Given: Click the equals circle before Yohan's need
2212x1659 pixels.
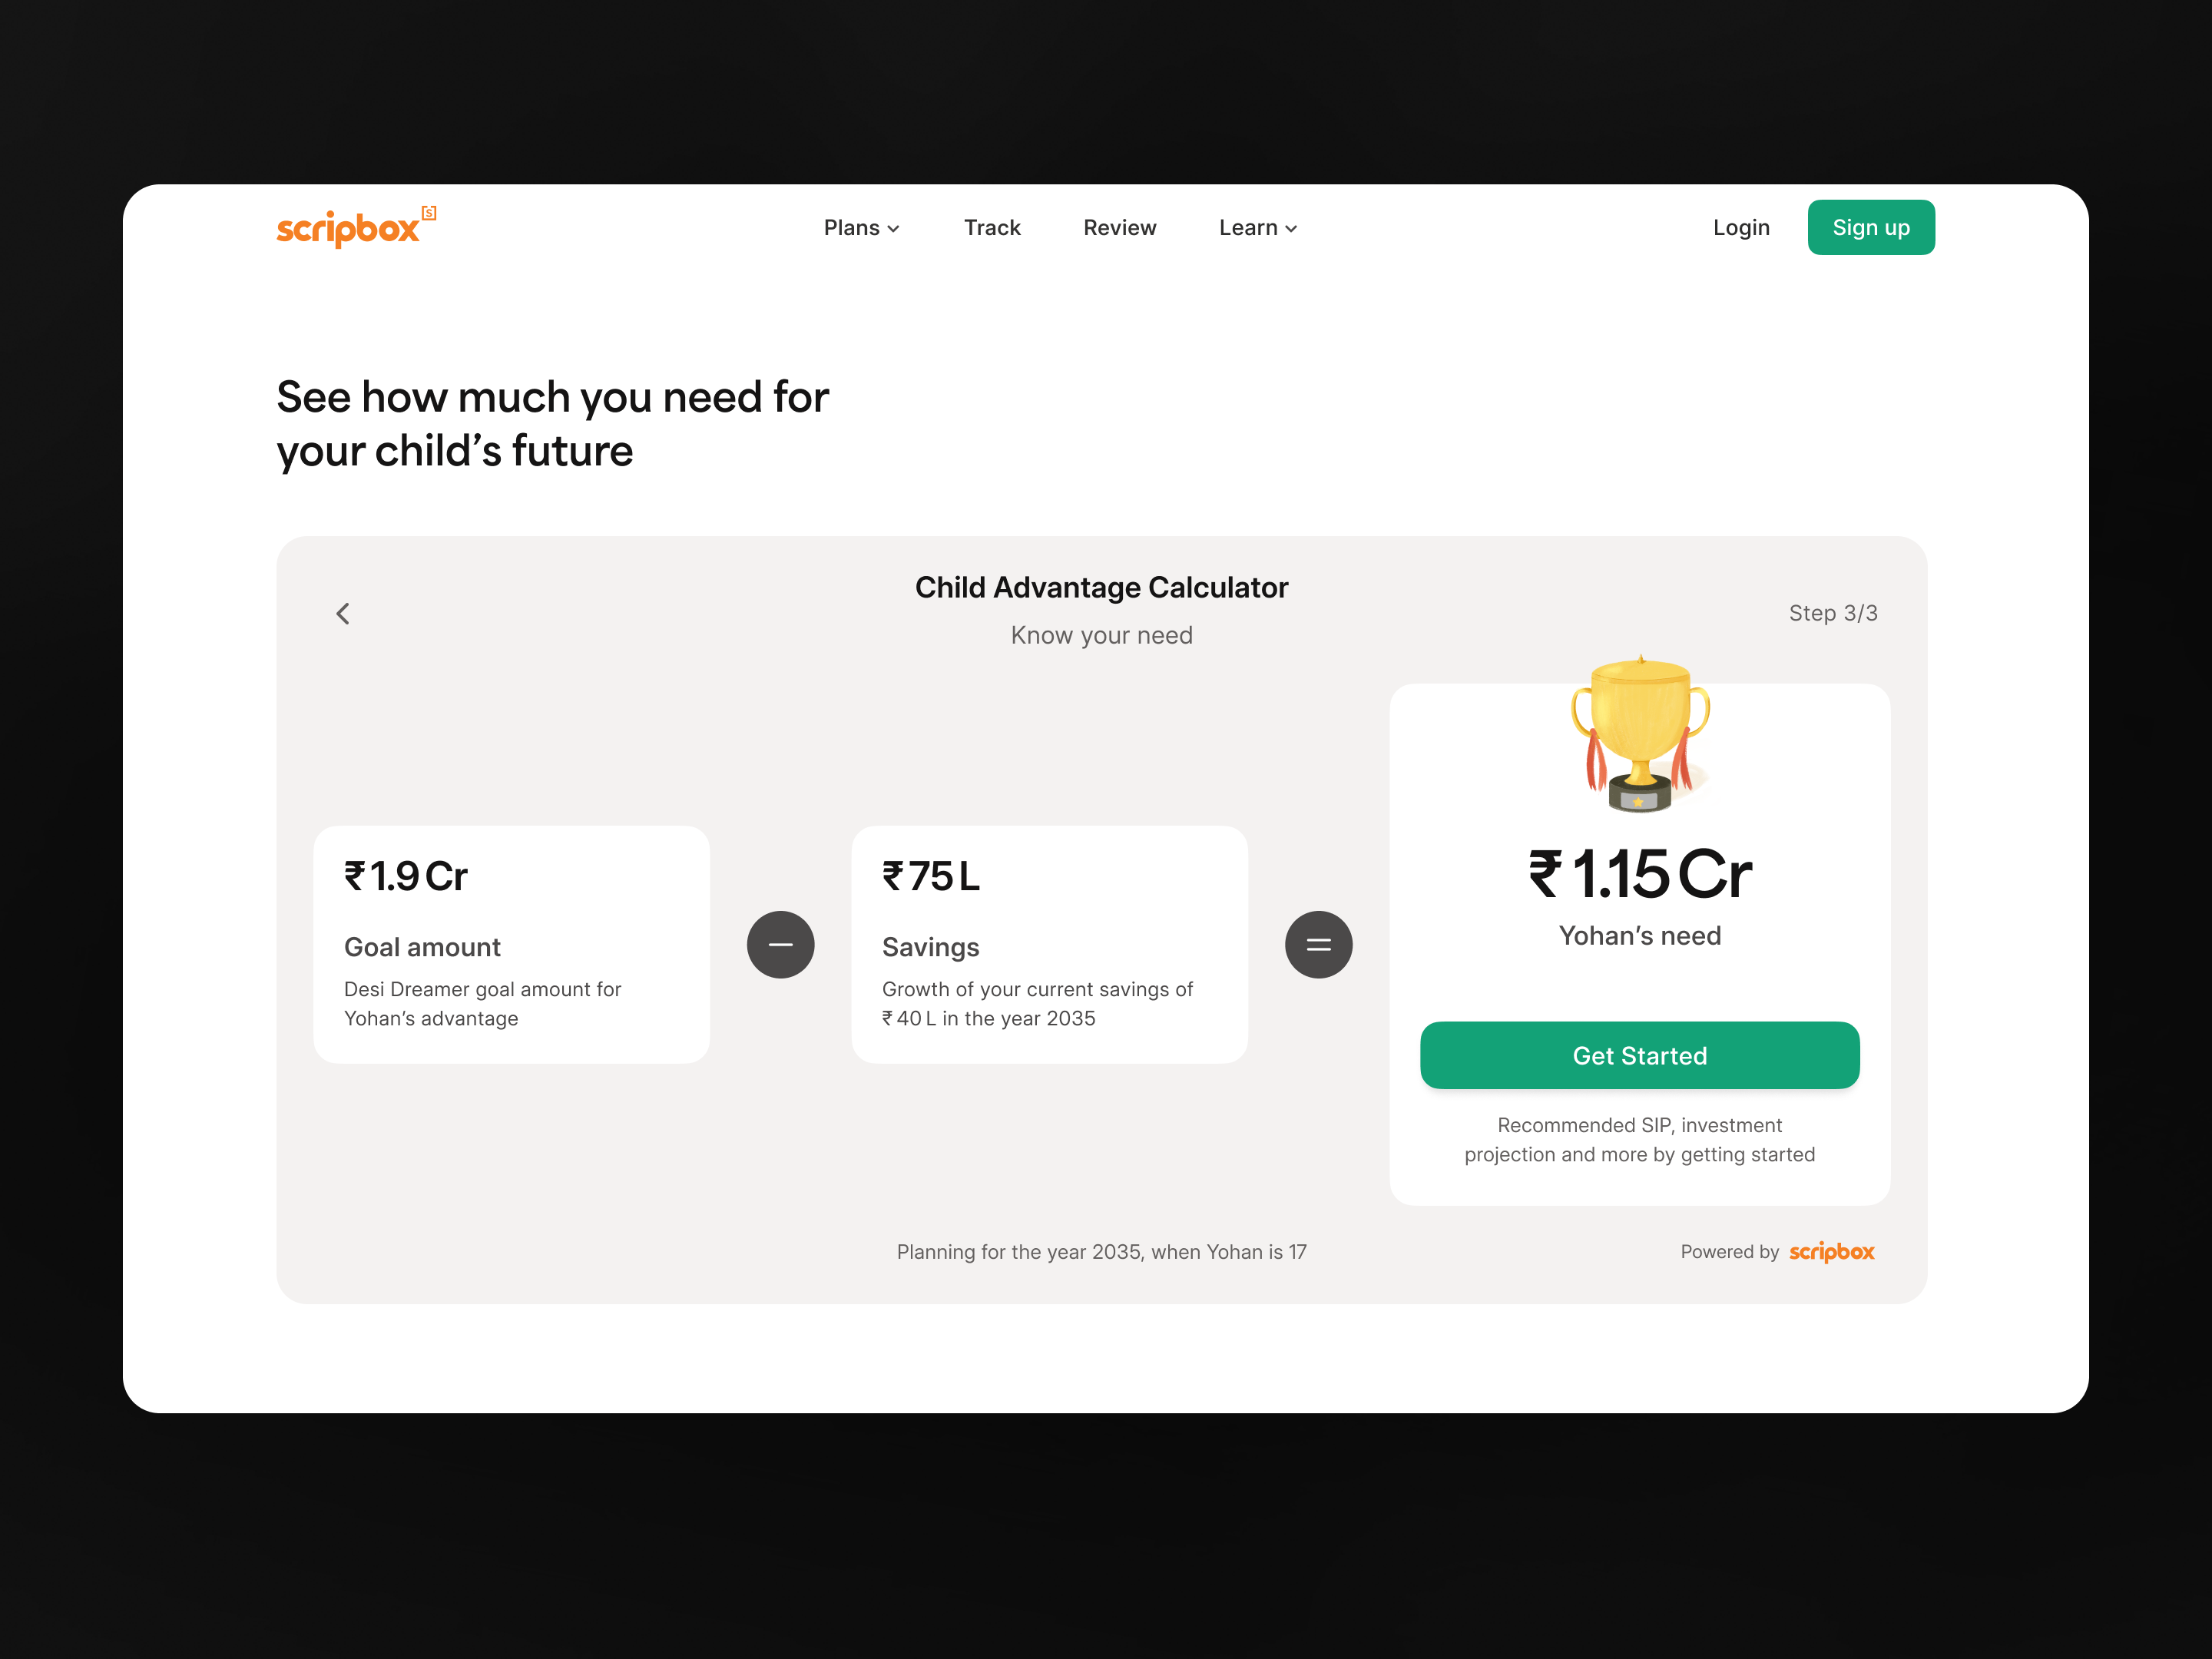Looking at the screenshot, I should coord(1319,944).
